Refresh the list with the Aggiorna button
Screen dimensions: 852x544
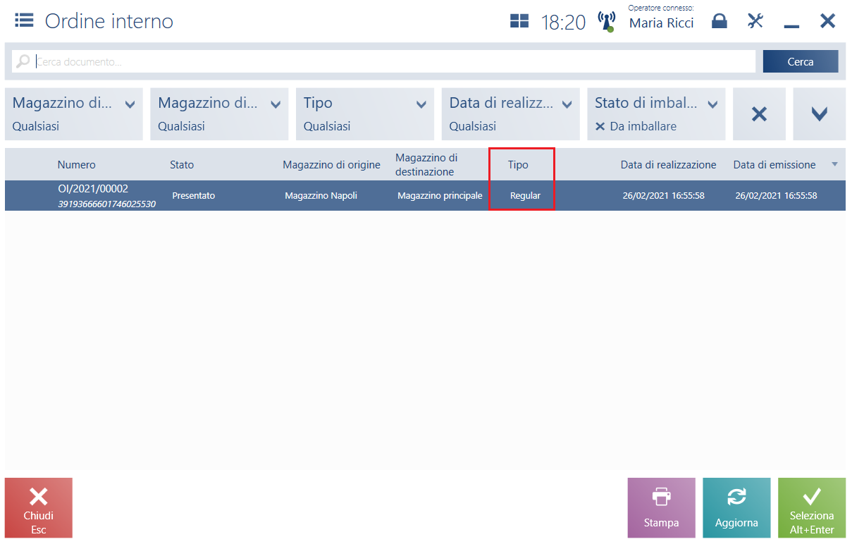pyautogui.click(x=736, y=507)
